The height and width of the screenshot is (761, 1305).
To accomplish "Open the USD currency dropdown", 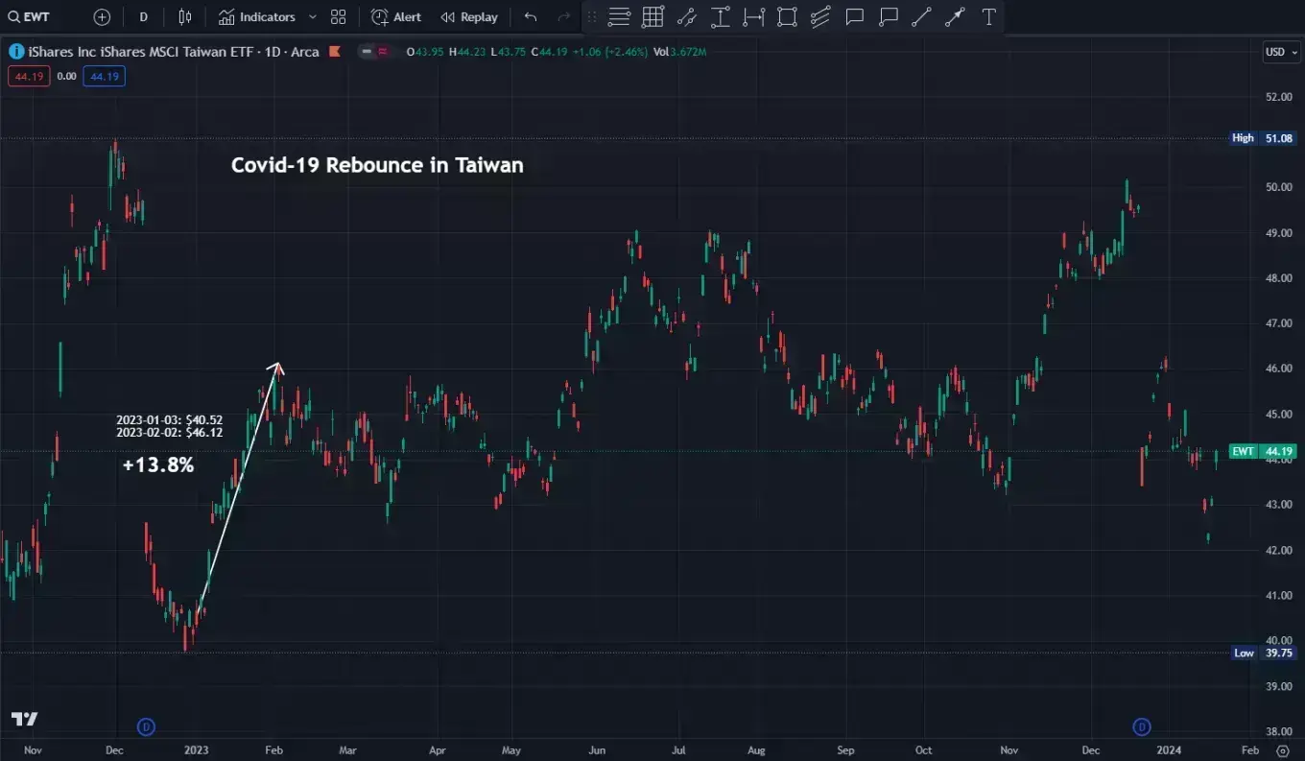I will (x=1281, y=52).
